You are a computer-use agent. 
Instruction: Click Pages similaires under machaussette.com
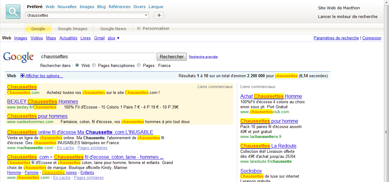[92, 148]
